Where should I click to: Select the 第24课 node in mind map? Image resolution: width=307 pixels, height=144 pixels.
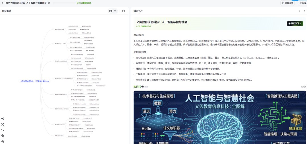tap(79, 114)
